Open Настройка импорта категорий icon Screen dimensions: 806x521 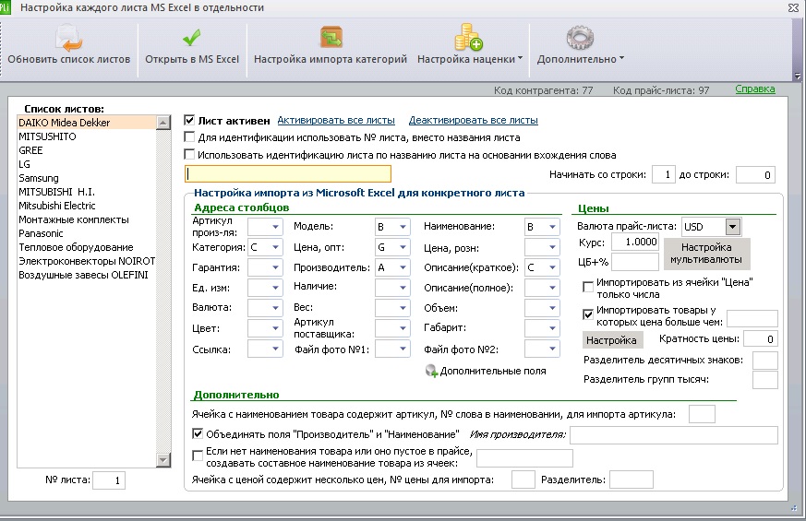331,38
